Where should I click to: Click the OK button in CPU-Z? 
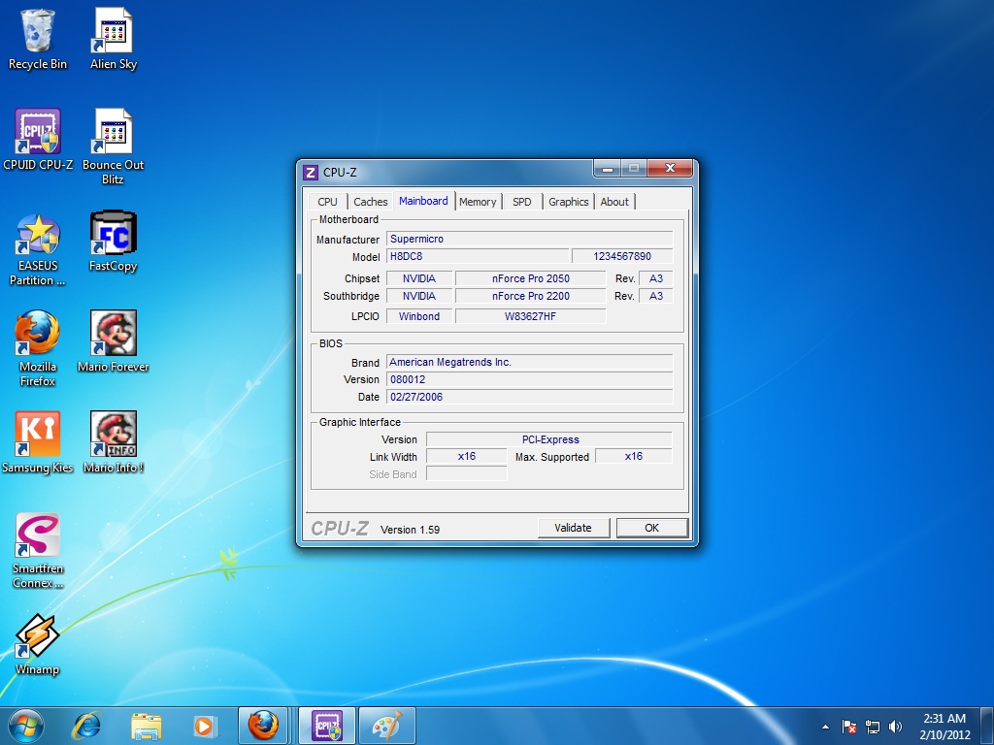(651, 528)
